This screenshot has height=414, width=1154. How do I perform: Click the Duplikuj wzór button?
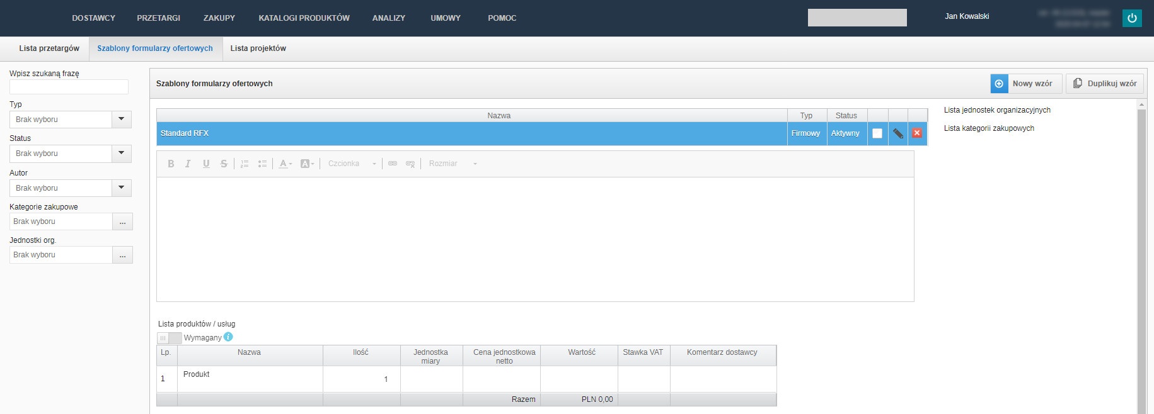coord(1104,84)
